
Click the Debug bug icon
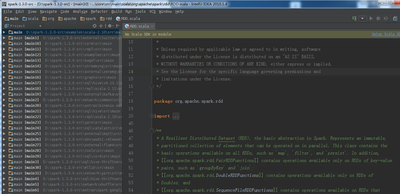pyautogui.click(x=378, y=18)
